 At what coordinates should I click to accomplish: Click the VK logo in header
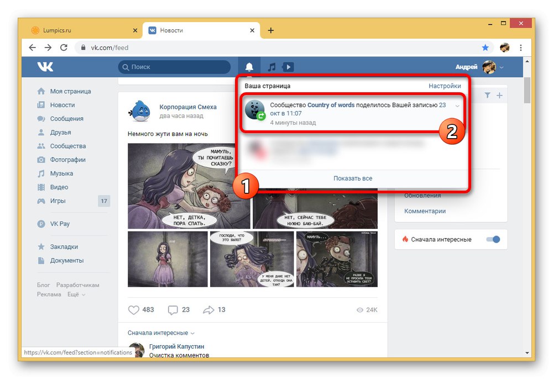45,66
